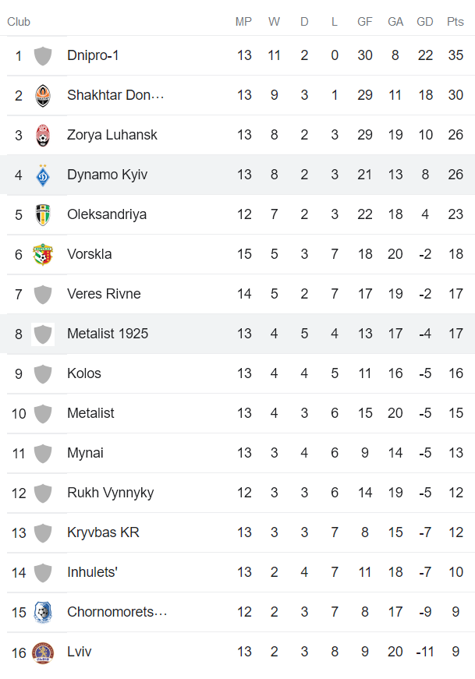
Task: Click Veres Rivne's points value 17
Action: tap(455, 294)
